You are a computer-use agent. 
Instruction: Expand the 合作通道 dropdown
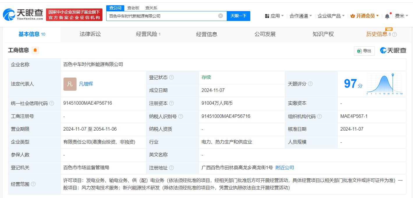pos(301,16)
